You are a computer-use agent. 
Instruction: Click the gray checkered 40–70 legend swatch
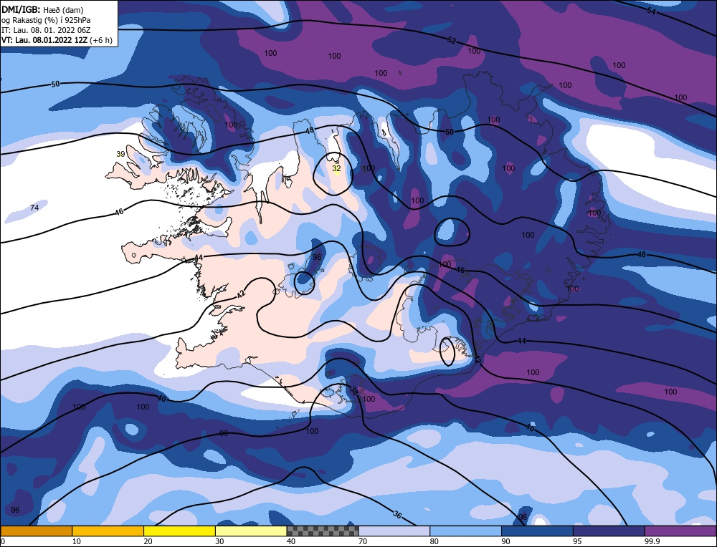click(x=323, y=531)
